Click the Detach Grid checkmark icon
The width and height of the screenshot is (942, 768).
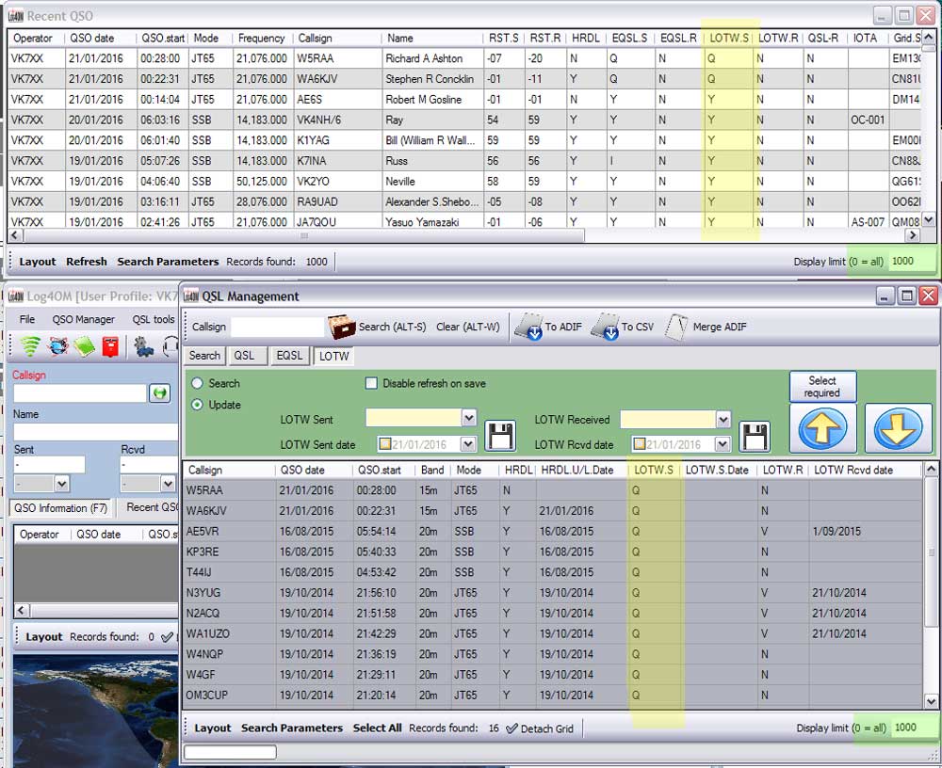[512, 728]
